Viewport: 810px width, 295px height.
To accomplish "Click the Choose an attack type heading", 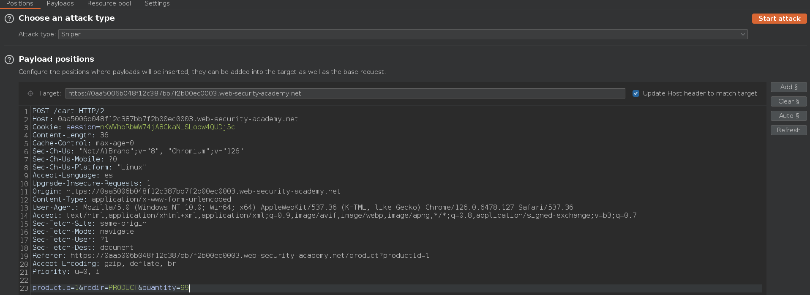I will pos(67,18).
